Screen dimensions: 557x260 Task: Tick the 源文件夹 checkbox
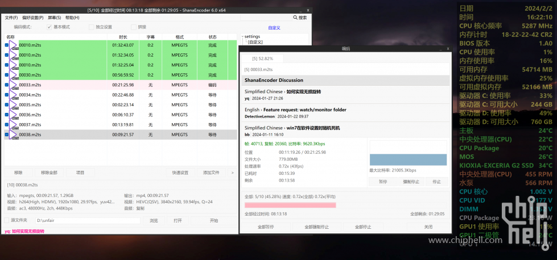coord(7,220)
